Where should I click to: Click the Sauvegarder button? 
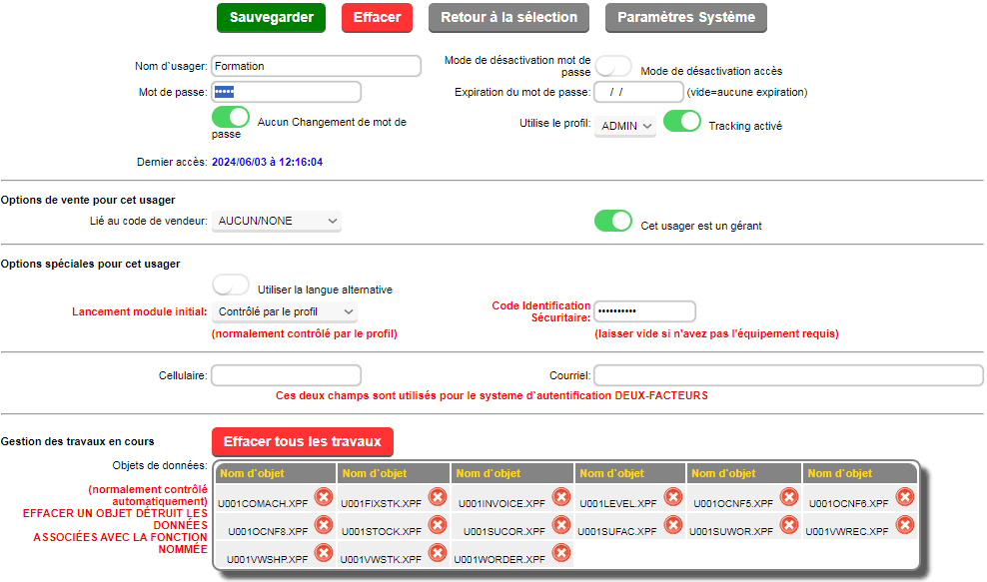coord(272,18)
